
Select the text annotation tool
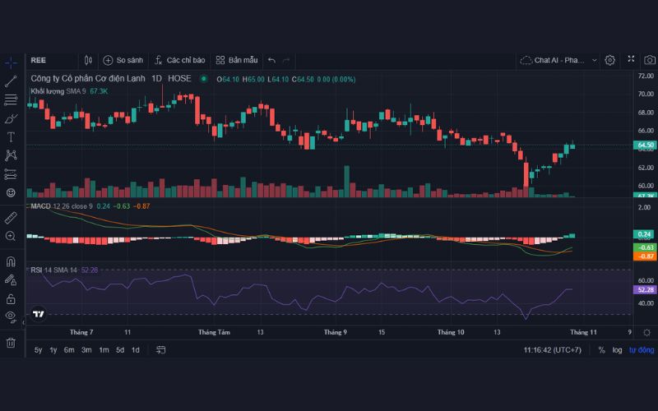(x=11, y=137)
